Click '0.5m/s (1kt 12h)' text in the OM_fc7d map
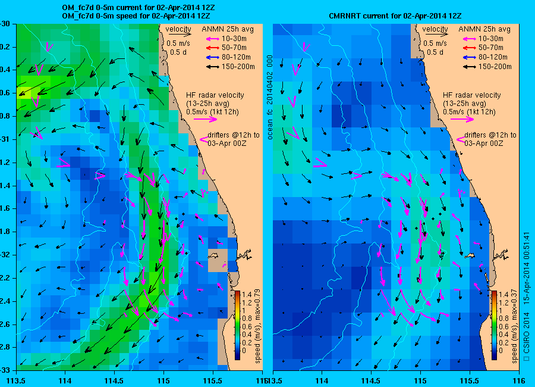 click(213, 112)
